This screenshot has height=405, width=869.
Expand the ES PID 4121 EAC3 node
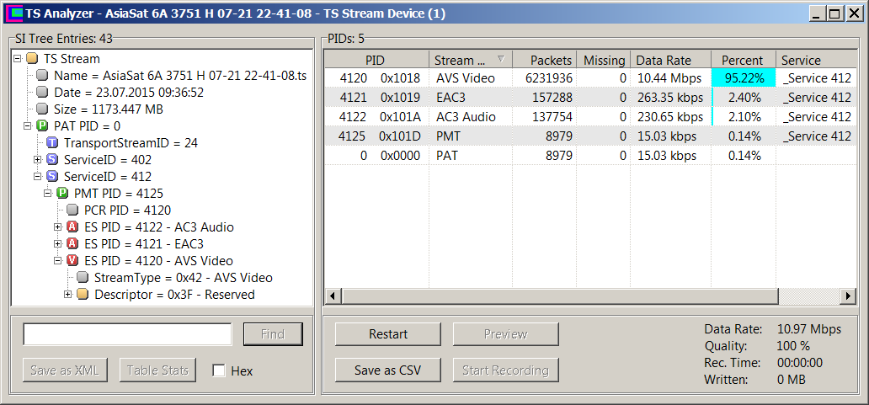tap(58, 244)
